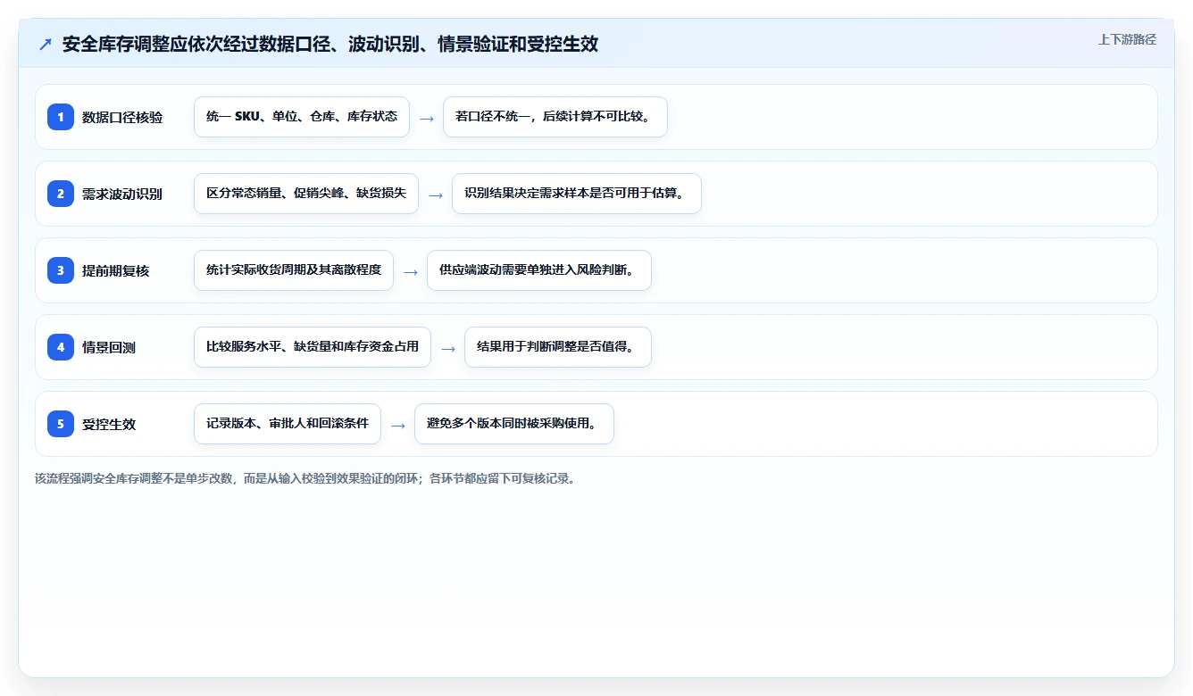Click box 若口径不统一，后续计算不可比较。
The width and height of the screenshot is (1193, 696).
pos(555,117)
